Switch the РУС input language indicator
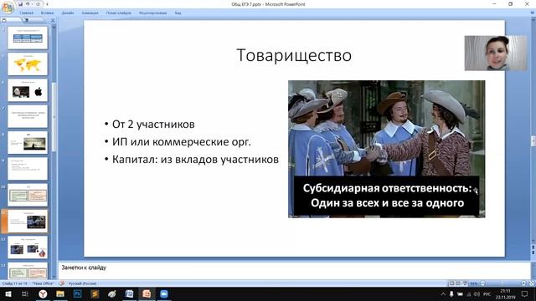 tap(487, 293)
